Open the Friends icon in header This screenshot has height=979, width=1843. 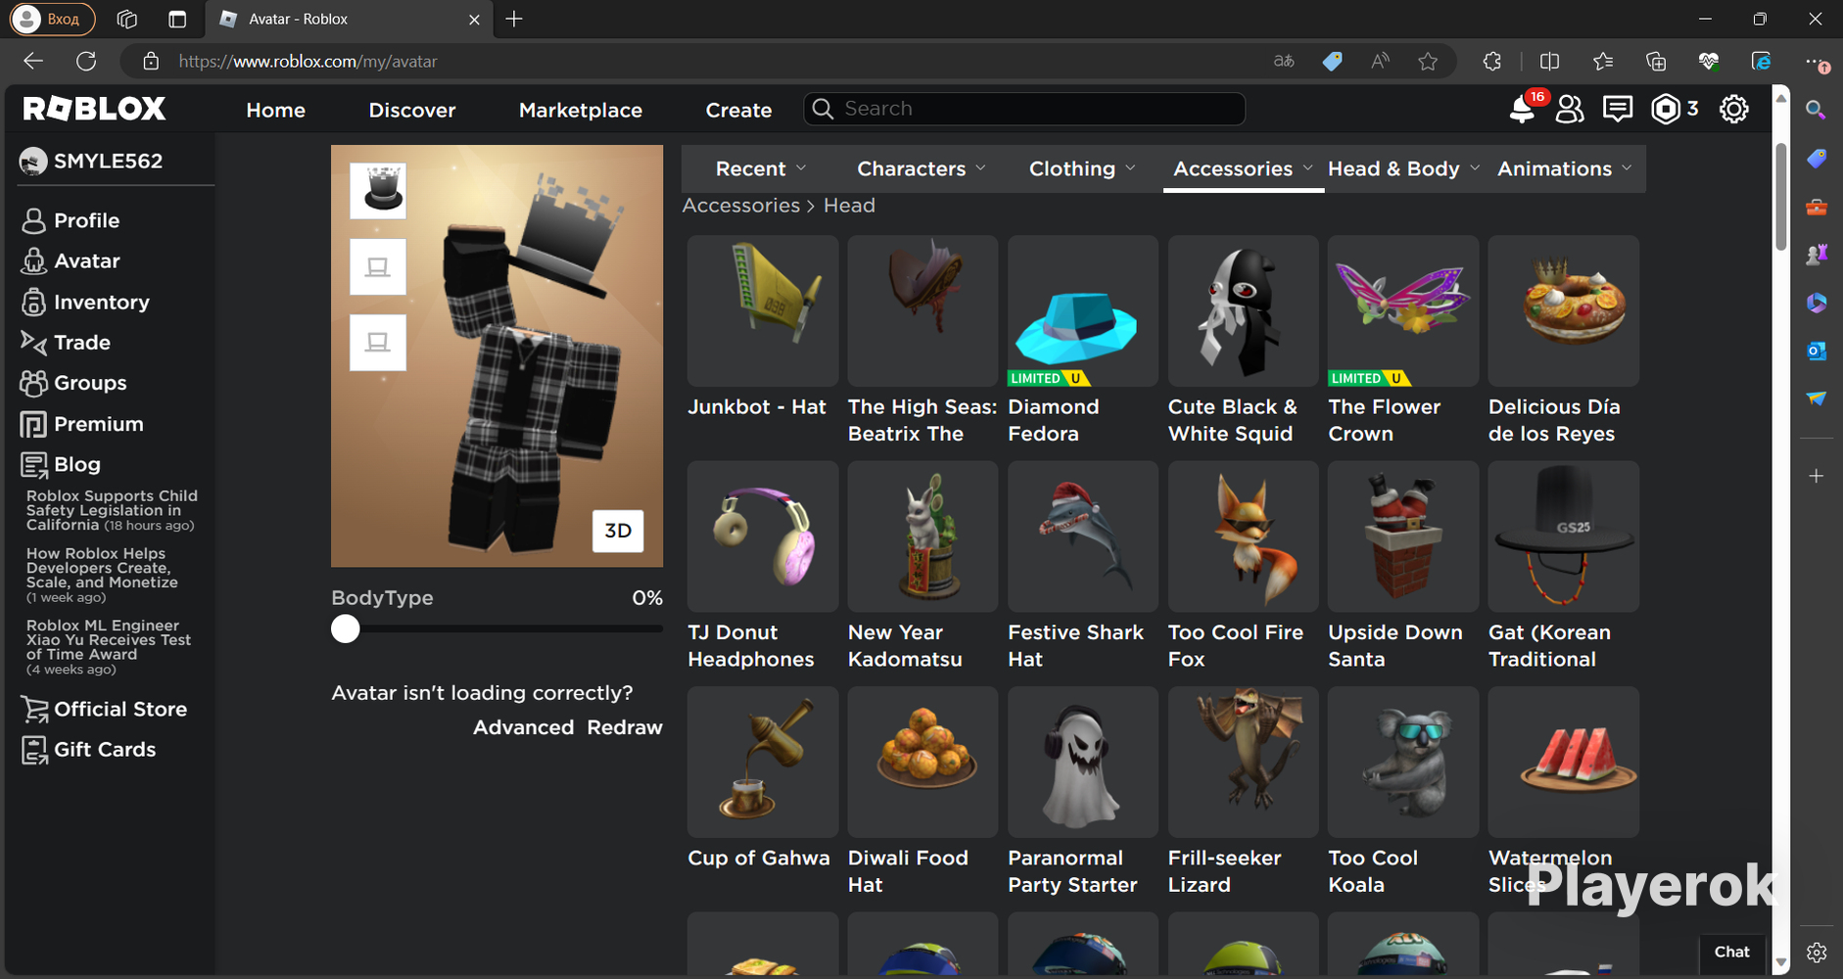coord(1570,109)
